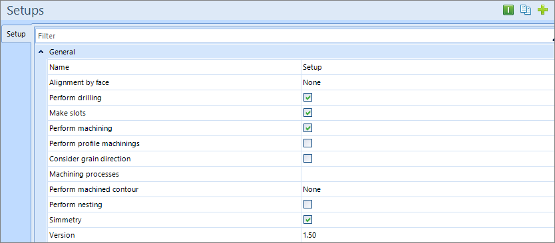
Task: Open Perform machined contour None dropdown
Action: (428, 189)
